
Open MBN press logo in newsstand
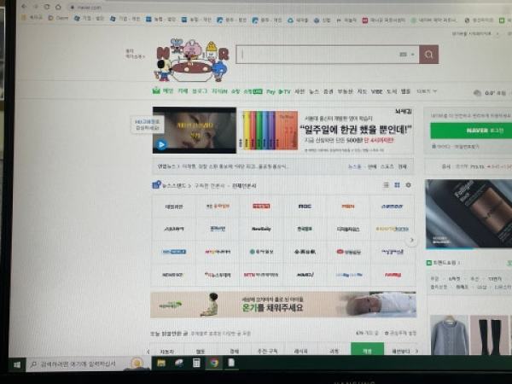[348, 207]
